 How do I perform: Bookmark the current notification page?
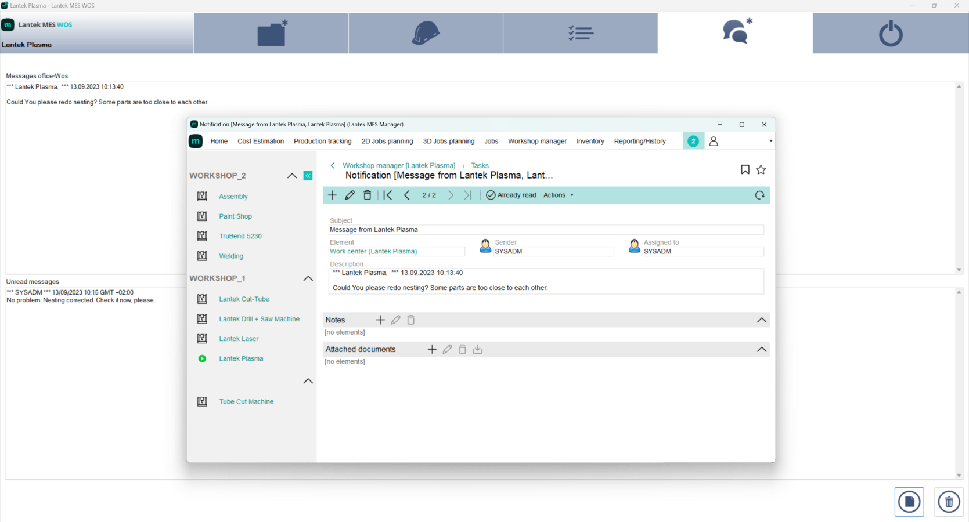[x=745, y=170]
